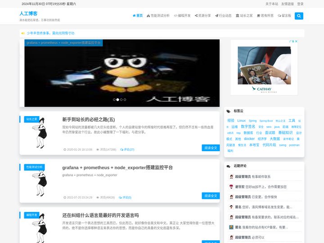Click avatar beside comment 已变更，合作愉快

click(231, 197)
